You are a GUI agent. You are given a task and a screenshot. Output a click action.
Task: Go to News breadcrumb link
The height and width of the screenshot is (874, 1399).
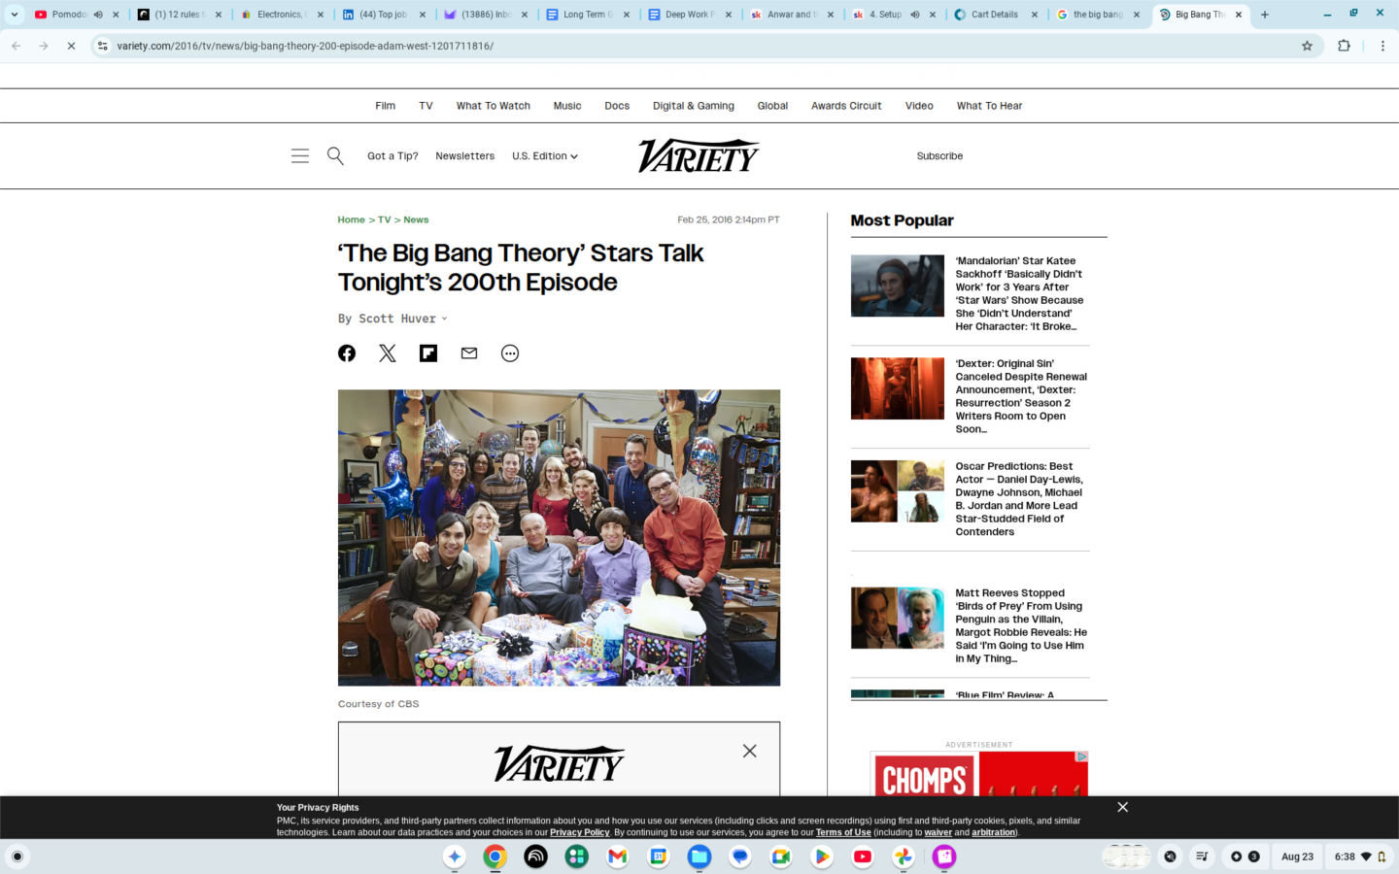[416, 220]
